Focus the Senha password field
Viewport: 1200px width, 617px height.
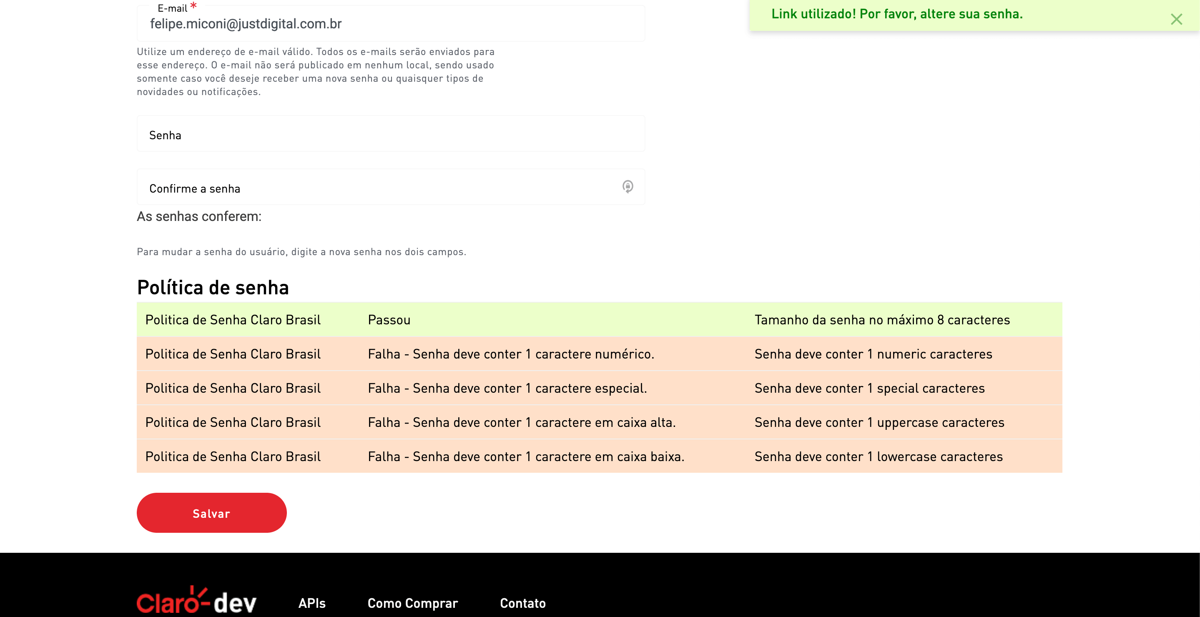[x=390, y=134]
